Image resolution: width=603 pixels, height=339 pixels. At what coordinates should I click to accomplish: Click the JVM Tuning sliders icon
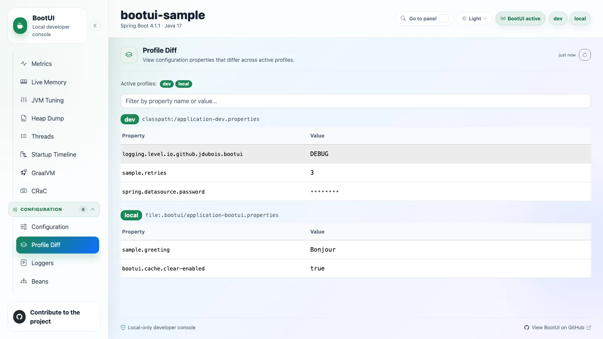(24, 100)
